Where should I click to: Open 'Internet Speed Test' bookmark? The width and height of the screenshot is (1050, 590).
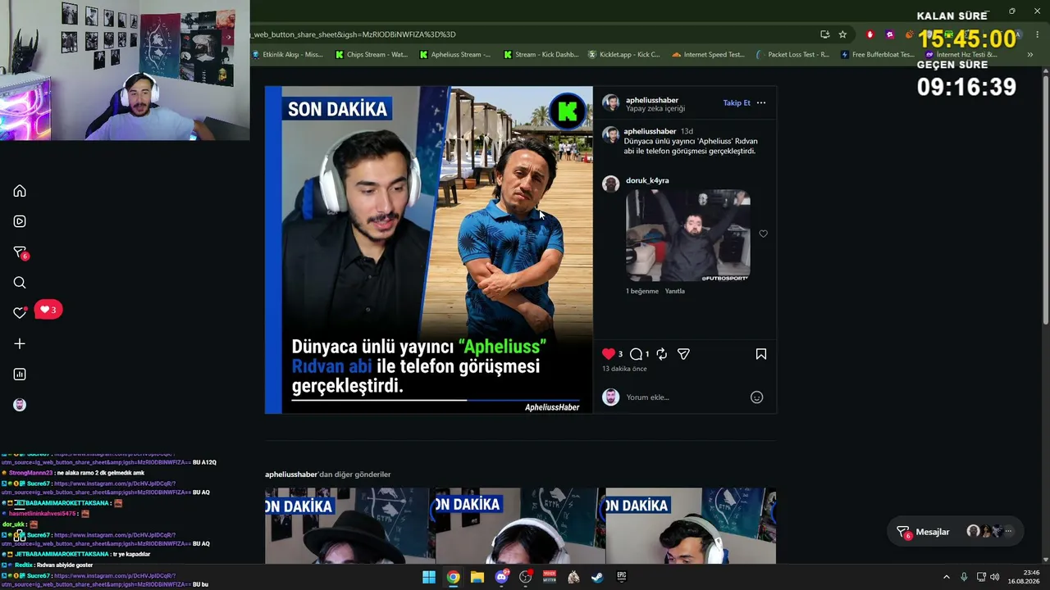pos(708,55)
